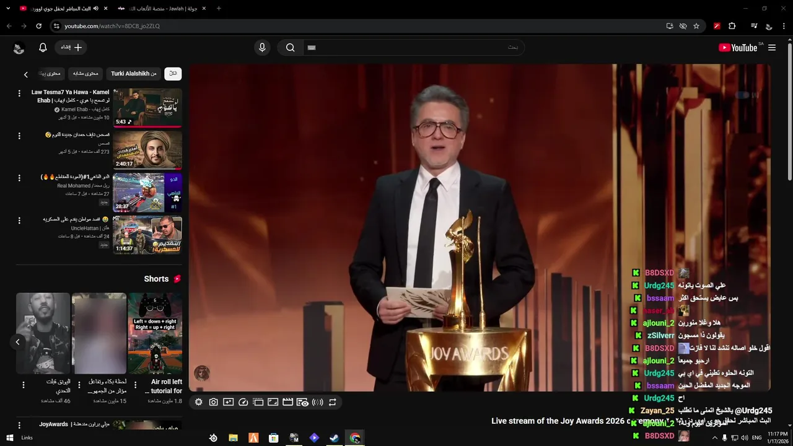This screenshot has height=446, width=793.
Task: Click the crossed-eye icon in address bar
Action: [683, 26]
